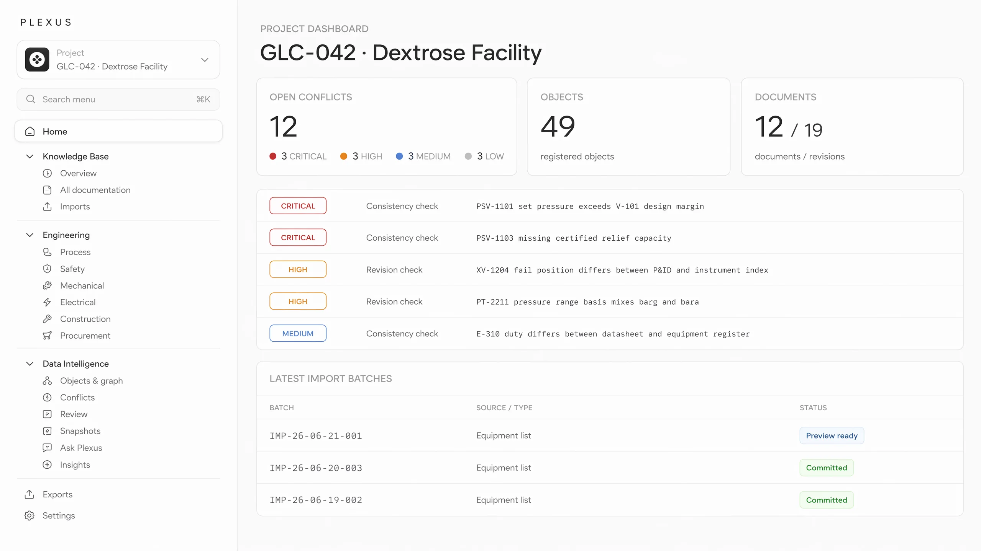Open import batch IMP-26-06-20-003
981x551 pixels.
[x=316, y=468]
